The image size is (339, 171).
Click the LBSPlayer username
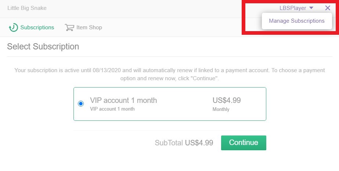pos(292,8)
